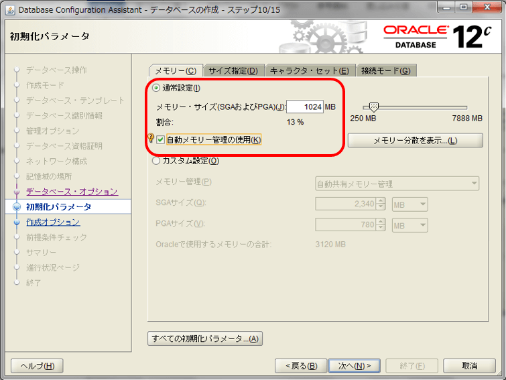Screen dimensions: 506x380
Task: Click the PGAサイズ value field 780
Action: coord(346,225)
